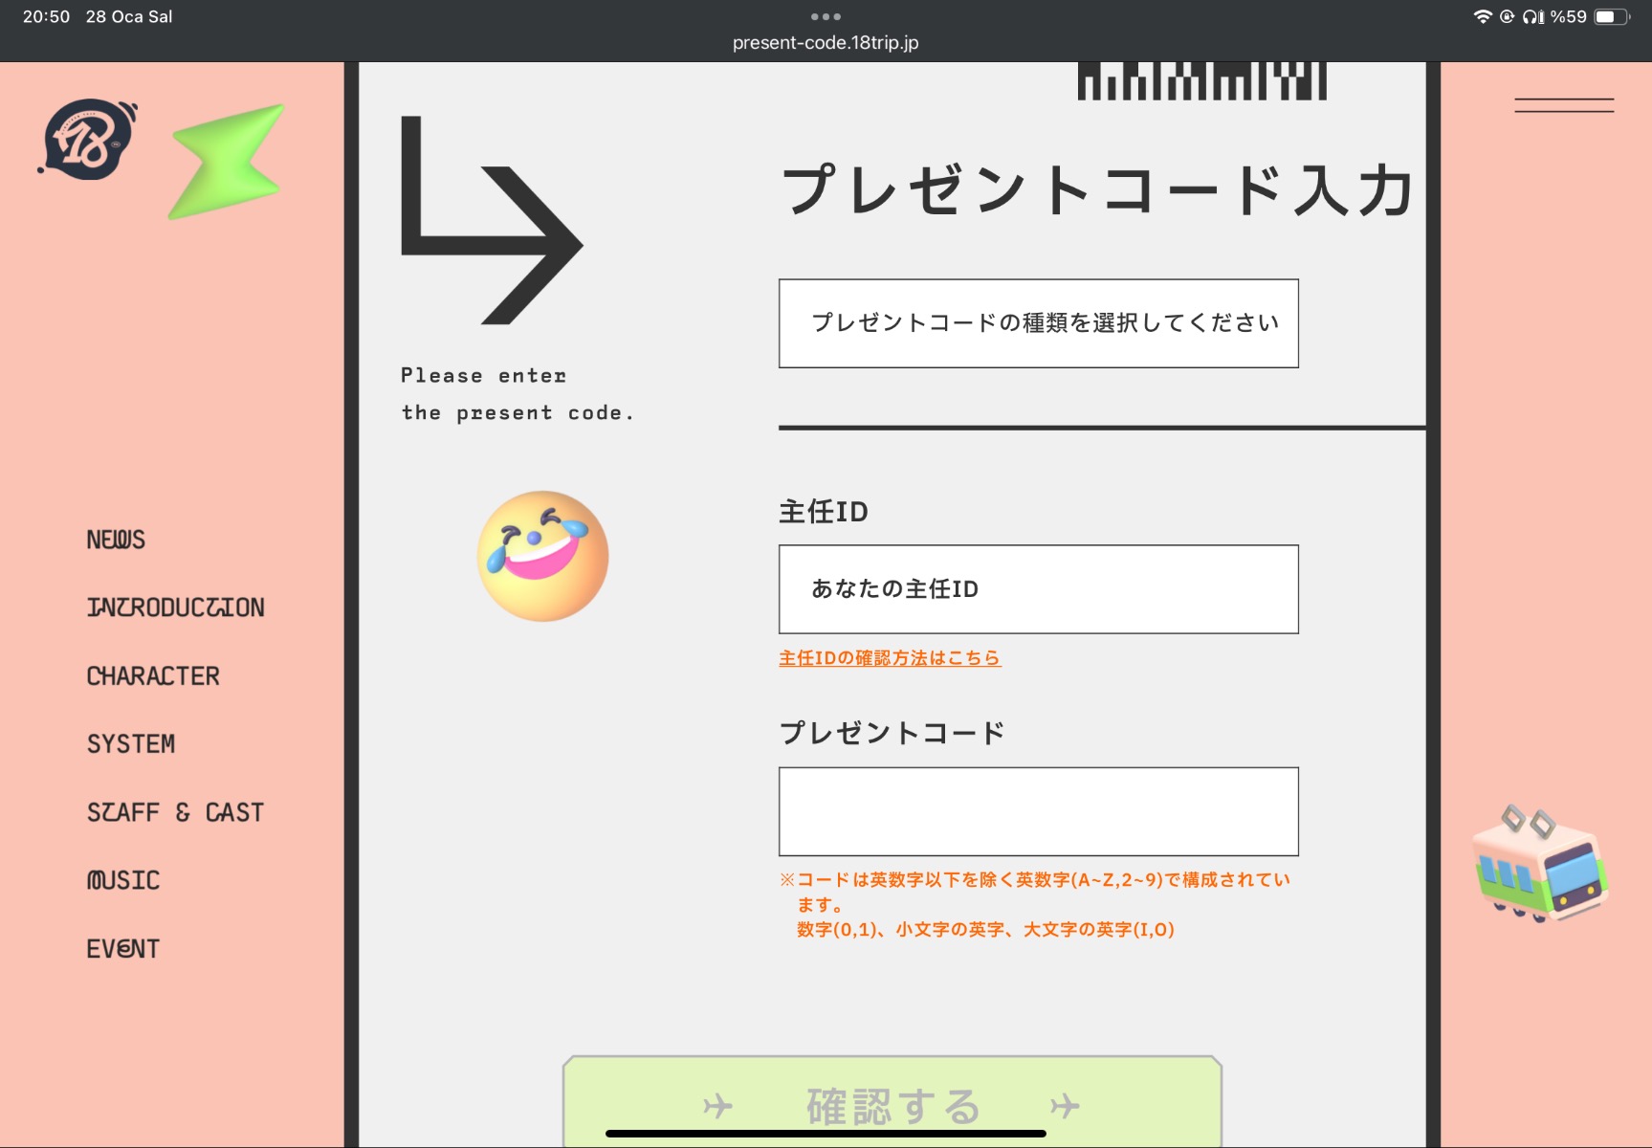Open the 主任IDの確認方法はこちら link

click(890, 658)
